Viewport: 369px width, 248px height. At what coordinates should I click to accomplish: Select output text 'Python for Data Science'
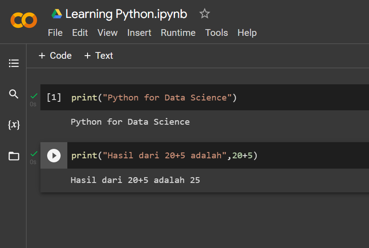click(x=130, y=122)
